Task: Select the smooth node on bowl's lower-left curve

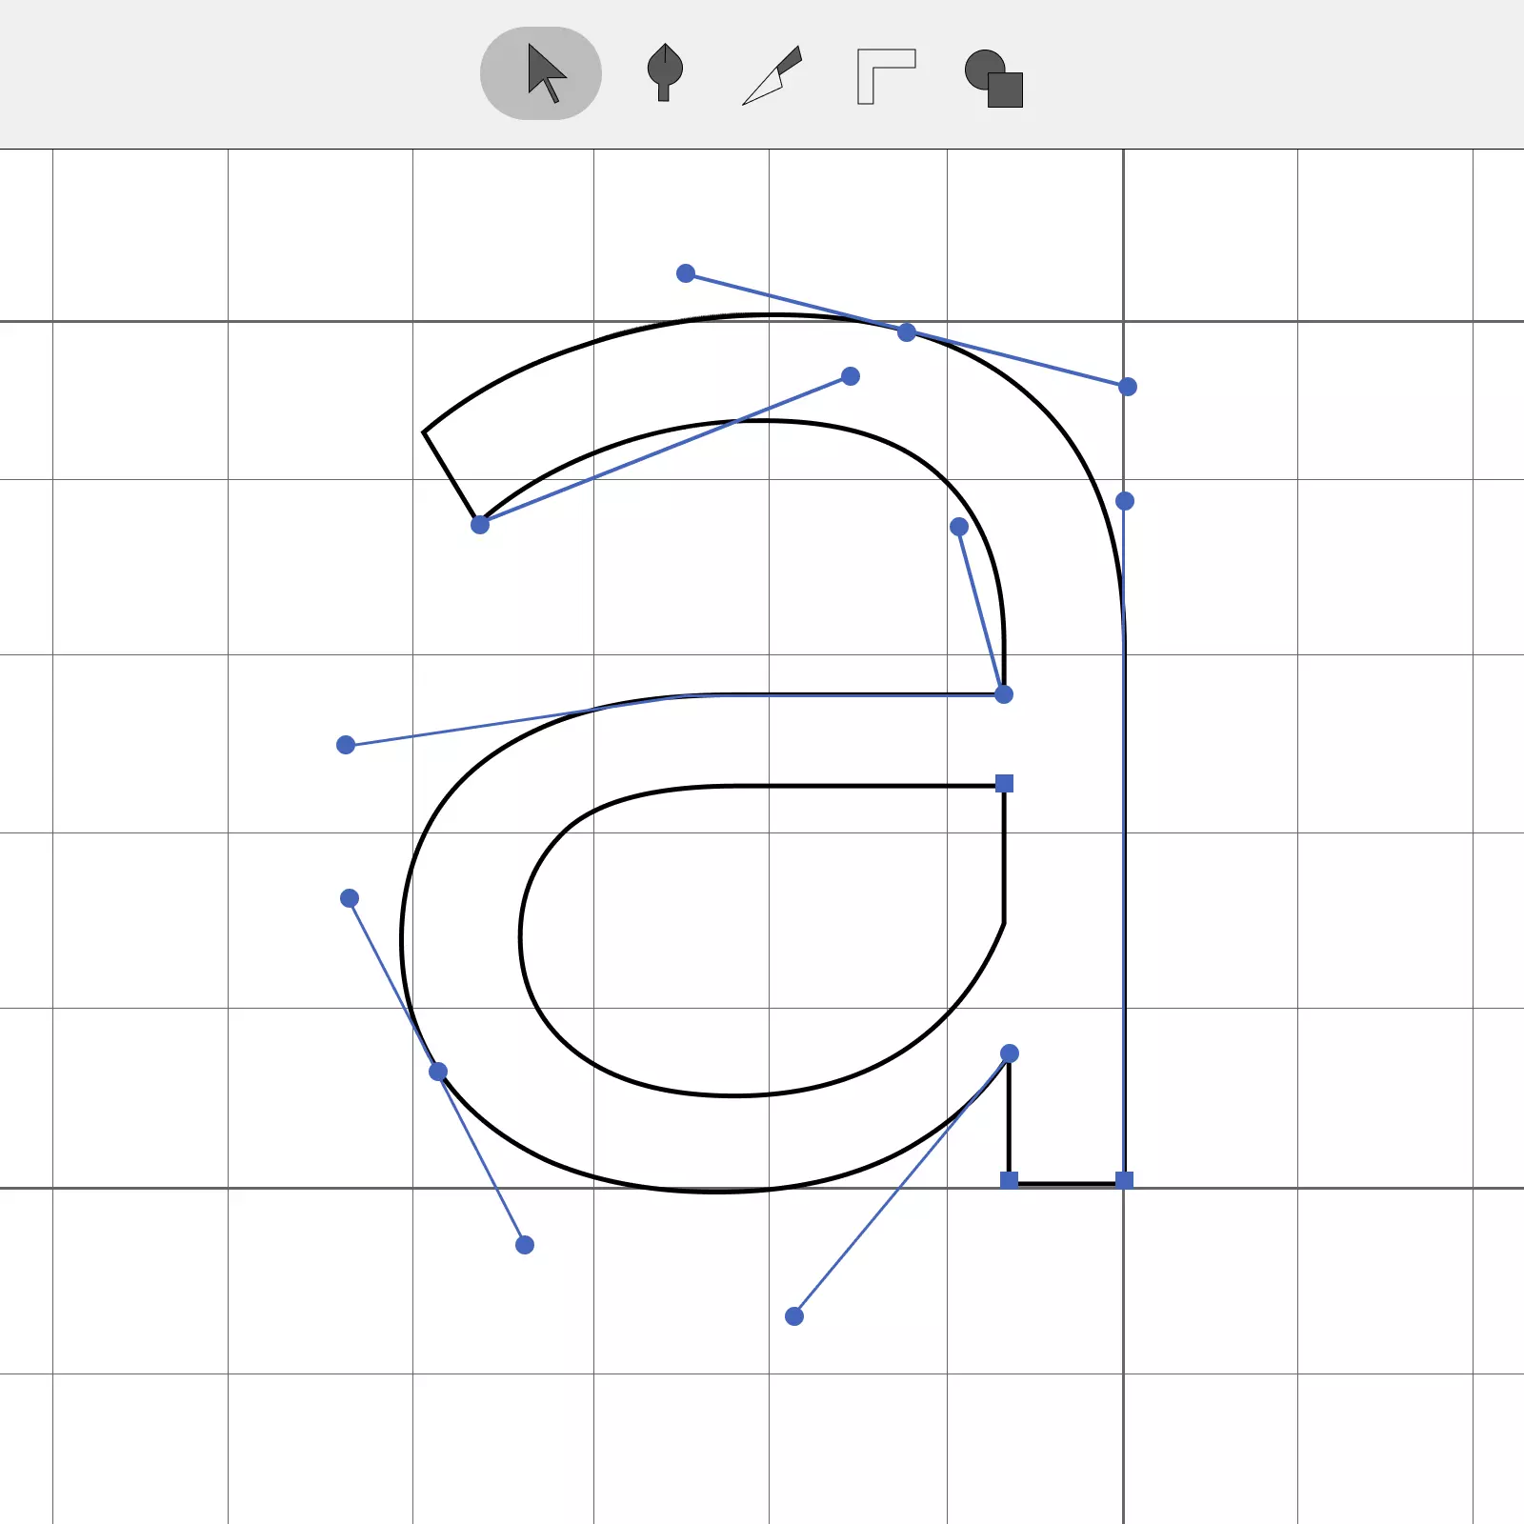Action: pyautogui.click(x=438, y=1072)
